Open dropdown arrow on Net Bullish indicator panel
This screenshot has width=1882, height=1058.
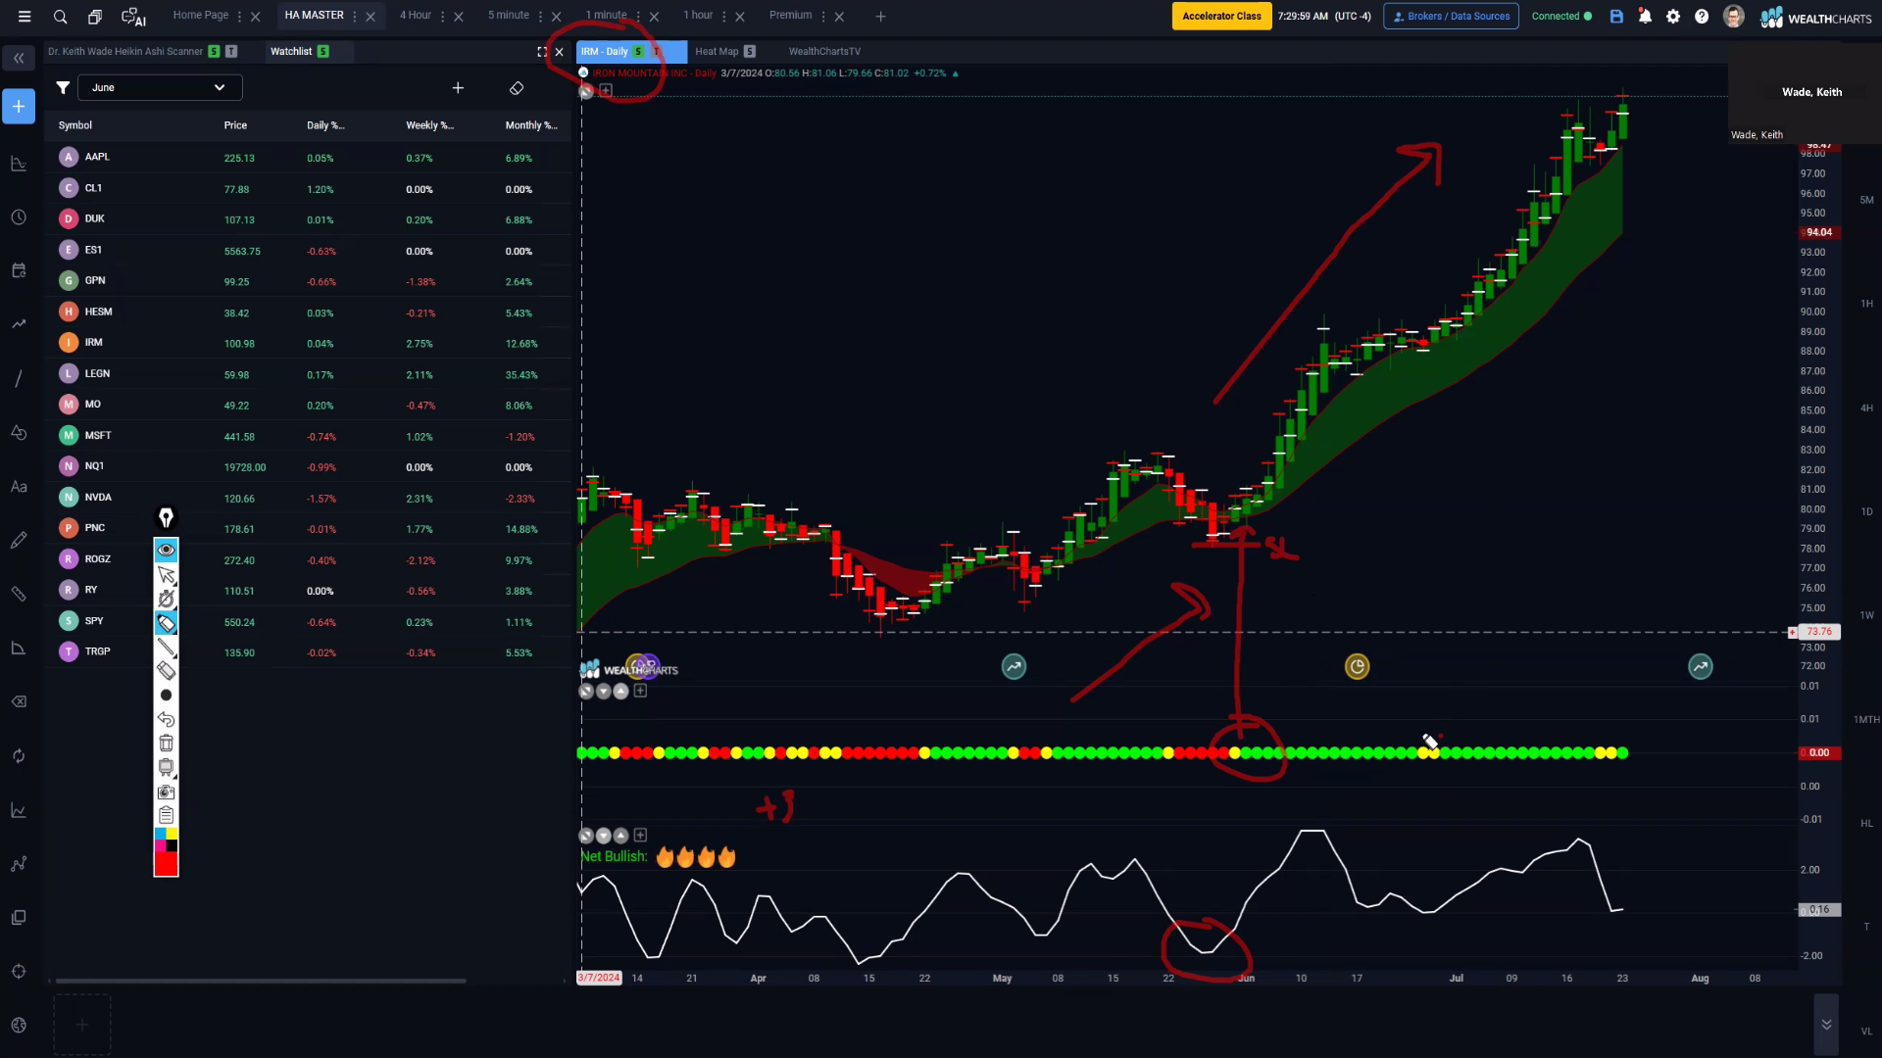604,836
